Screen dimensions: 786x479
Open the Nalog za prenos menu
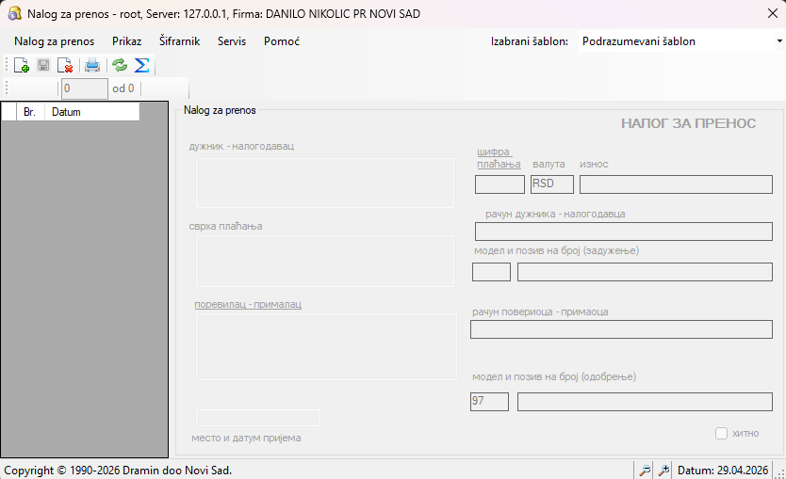[x=54, y=41]
